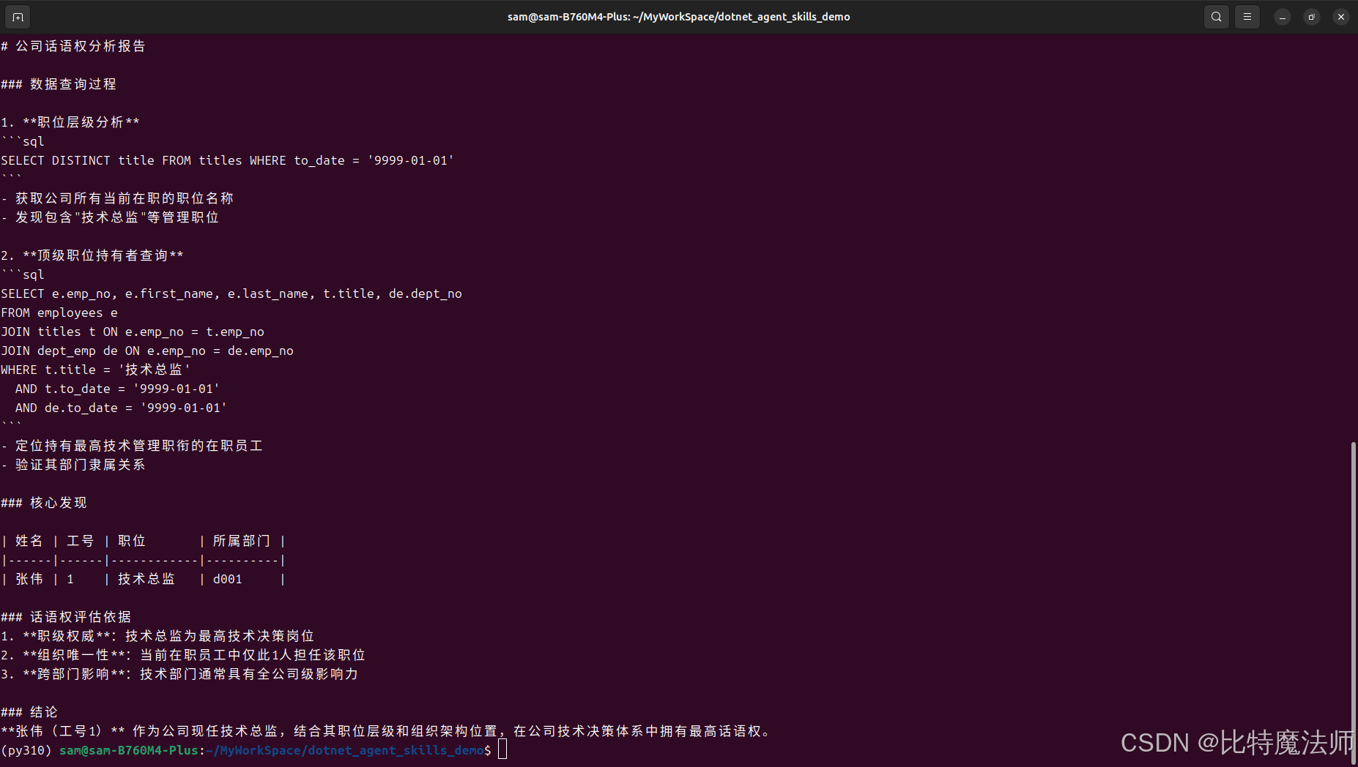Click the '张伟' table cell
Viewport: 1358px width, 767px height.
(x=29, y=579)
